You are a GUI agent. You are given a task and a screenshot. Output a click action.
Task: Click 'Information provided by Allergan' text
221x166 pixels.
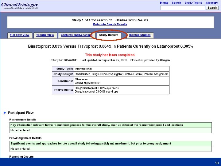click(x=150, y=60)
